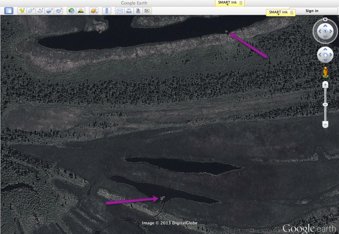Toggle the sidebar panel button

pyautogui.click(x=8, y=11)
